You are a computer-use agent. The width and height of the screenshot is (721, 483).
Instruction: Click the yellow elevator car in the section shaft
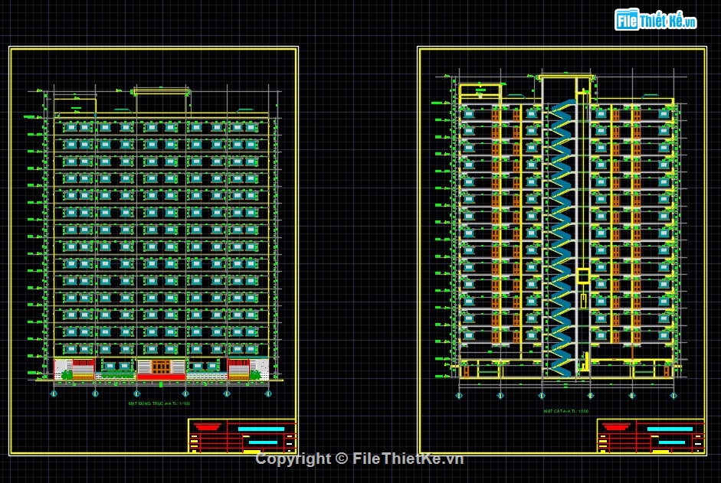(x=582, y=276)
